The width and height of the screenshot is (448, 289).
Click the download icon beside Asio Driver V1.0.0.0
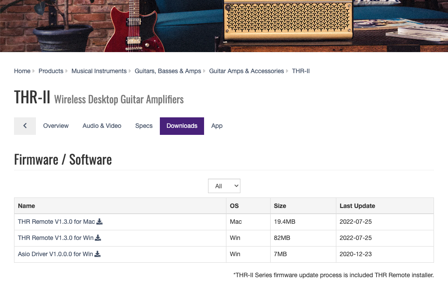pyautogui.click(x=97, y=254)
